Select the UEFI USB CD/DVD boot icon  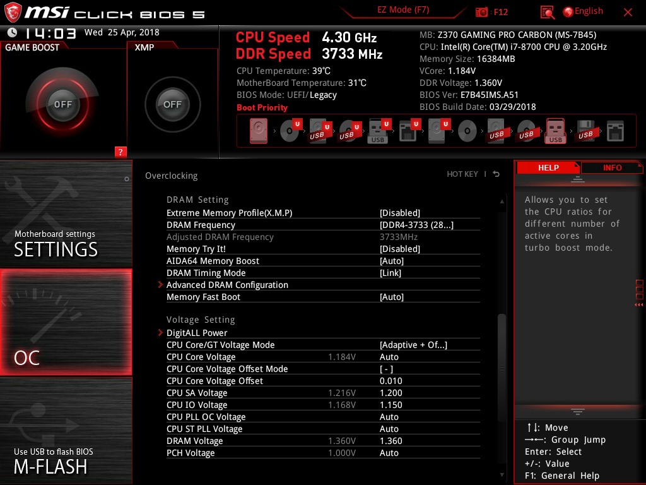pos(349,131)
